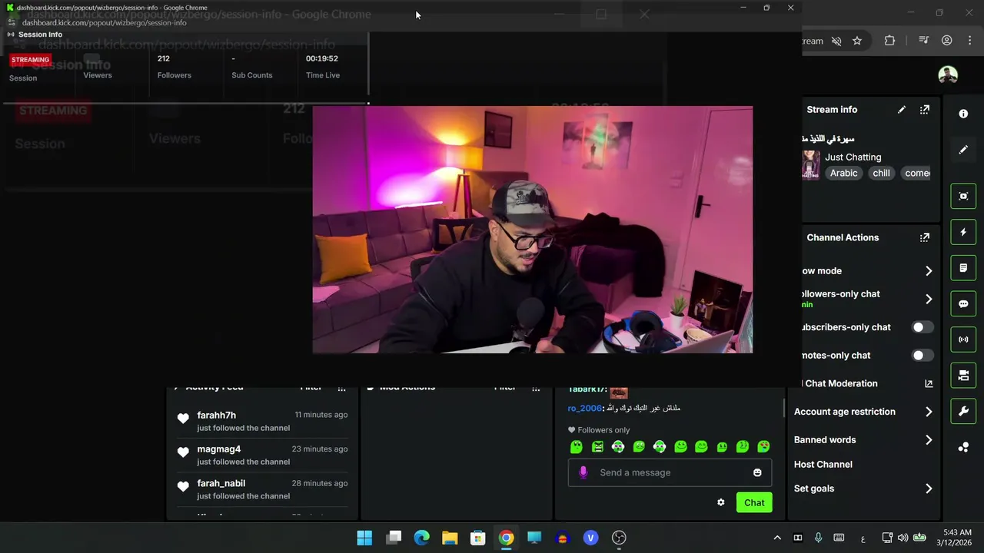
Task: Toggle Subscribers-only chat switch
Action: point(922,327)
